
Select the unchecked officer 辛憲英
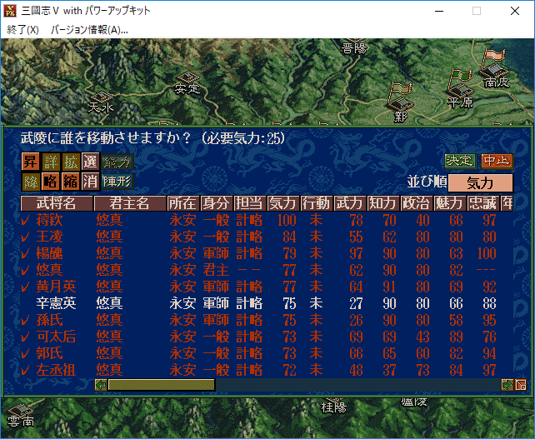(x=56, y=302)
